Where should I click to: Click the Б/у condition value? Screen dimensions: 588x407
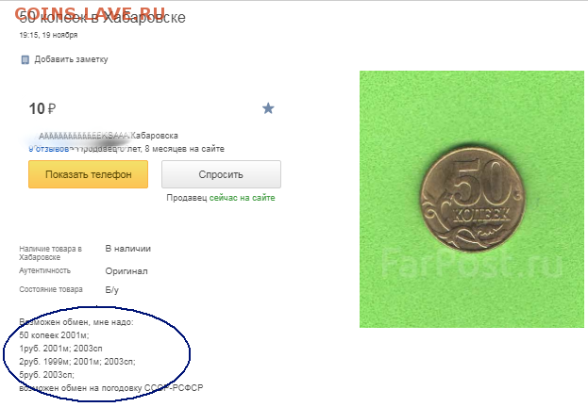pyautogui.click(x=111, y=290)
